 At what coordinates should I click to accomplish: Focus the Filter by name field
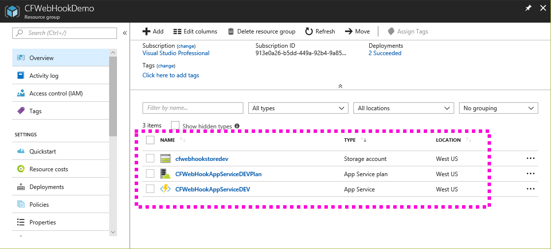click(x=193, y=108)
